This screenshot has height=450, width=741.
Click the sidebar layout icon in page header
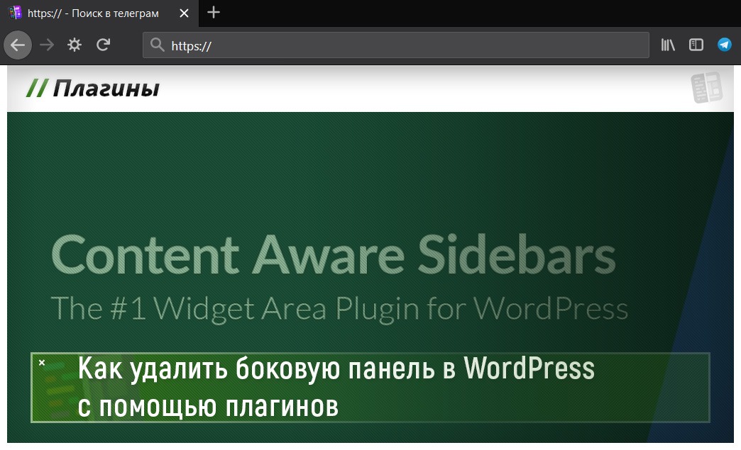tap(707, 87)
